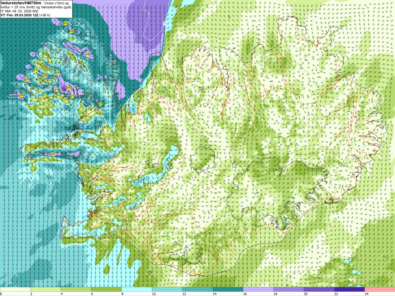The width and height of the screenshot is (395, 296).
Task: Pick the lavender 16–18 m/s legend swatch
Action: [258, 290]
